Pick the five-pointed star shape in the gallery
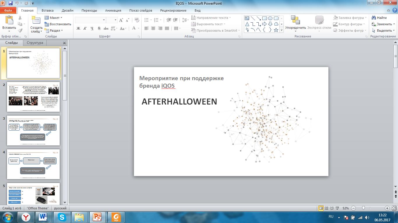Image resolution: width=398 pixels, height=223 pixels. point(276,30)
